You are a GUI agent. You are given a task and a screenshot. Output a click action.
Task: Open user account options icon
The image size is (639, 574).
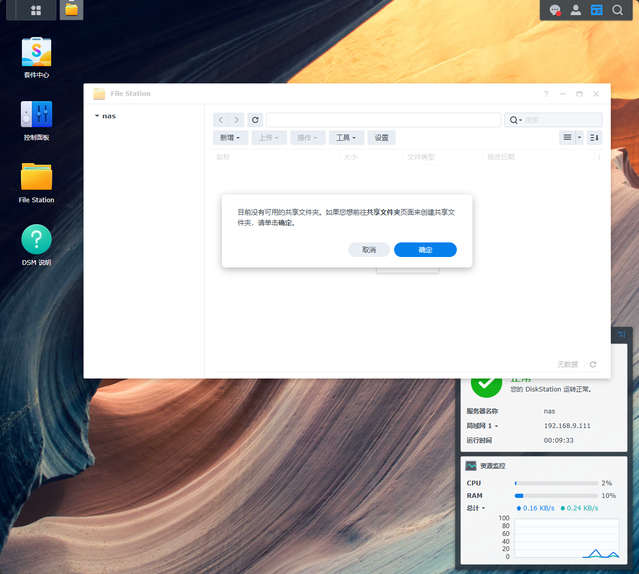pos(576,10)
